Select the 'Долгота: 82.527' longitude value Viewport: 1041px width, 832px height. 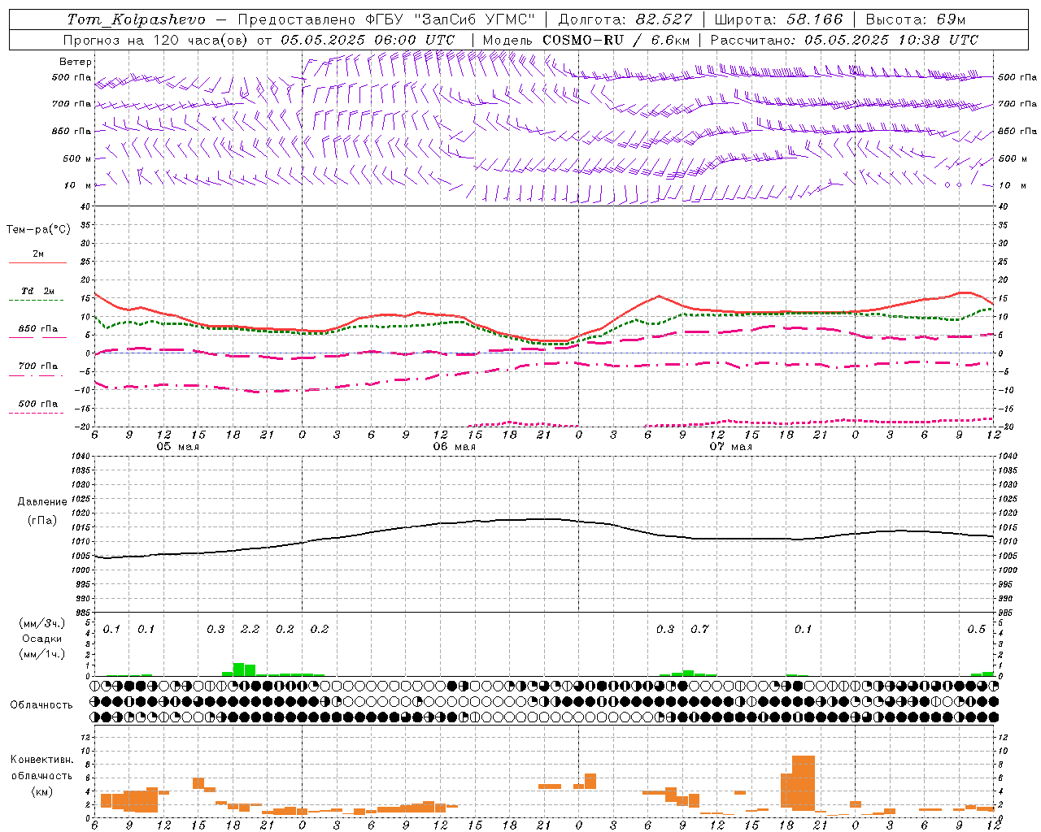pos(625,19)
